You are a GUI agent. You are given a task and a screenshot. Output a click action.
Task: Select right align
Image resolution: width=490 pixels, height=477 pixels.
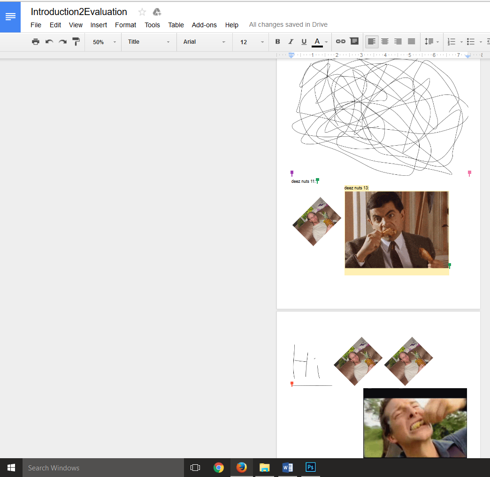[398, 42]
